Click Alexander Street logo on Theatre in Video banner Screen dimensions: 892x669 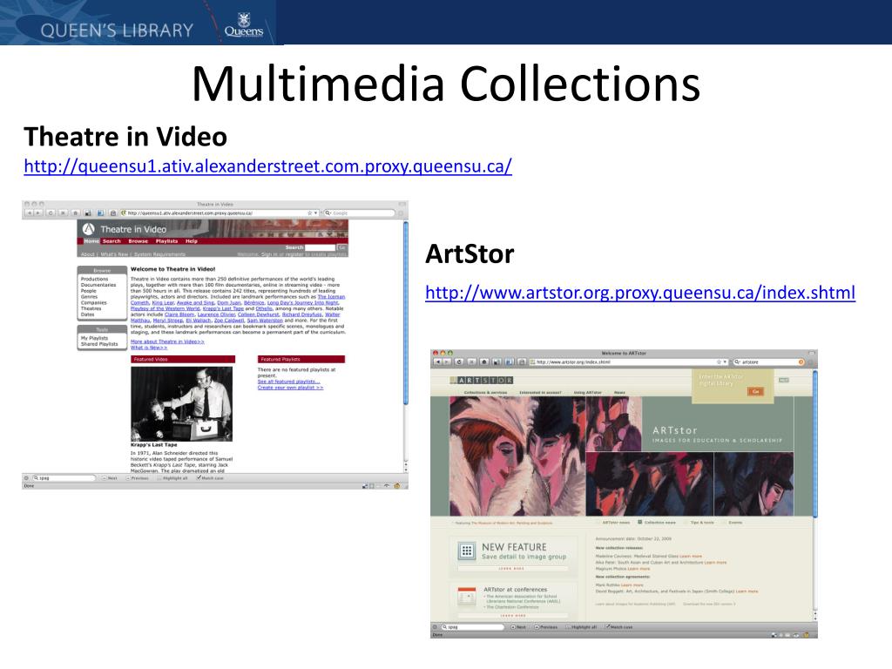(x=88, y=229)
